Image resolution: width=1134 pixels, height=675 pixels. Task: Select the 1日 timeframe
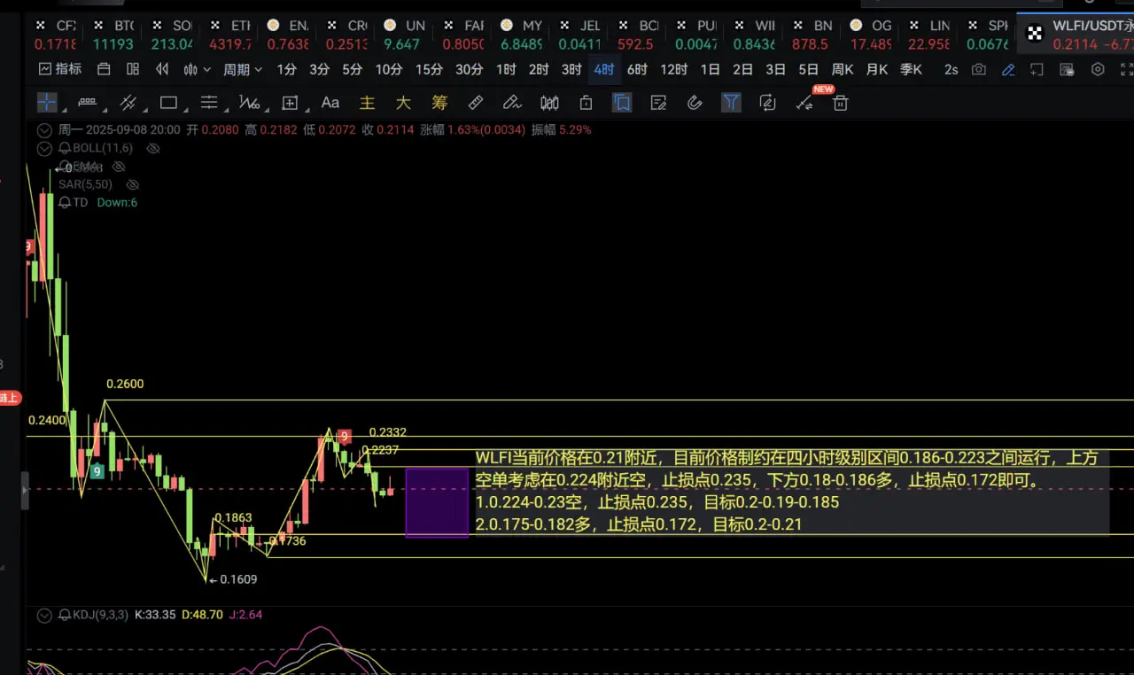[710, 69]
